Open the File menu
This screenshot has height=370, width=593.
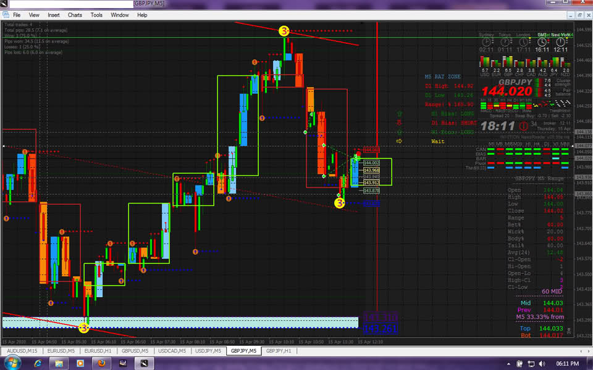[17, 15]
